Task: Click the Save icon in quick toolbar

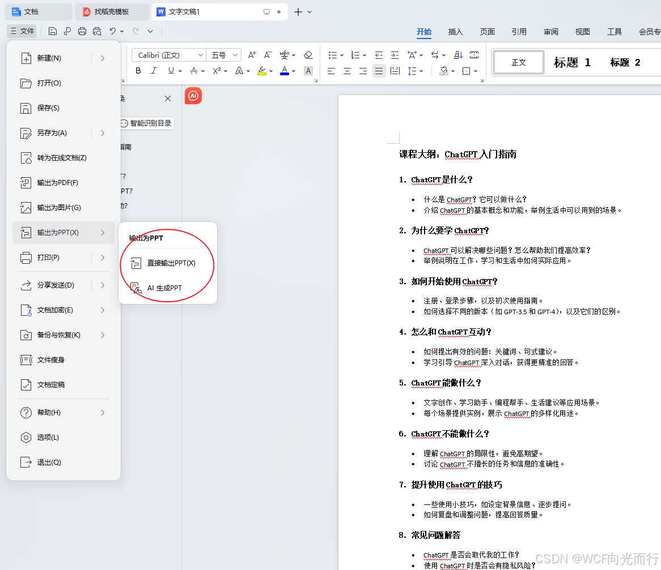Action: pos(53,31)
